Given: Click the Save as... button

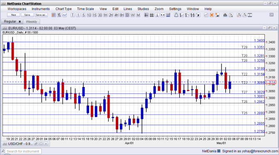Looking at the screenshot, I should (x=41, y=15).
